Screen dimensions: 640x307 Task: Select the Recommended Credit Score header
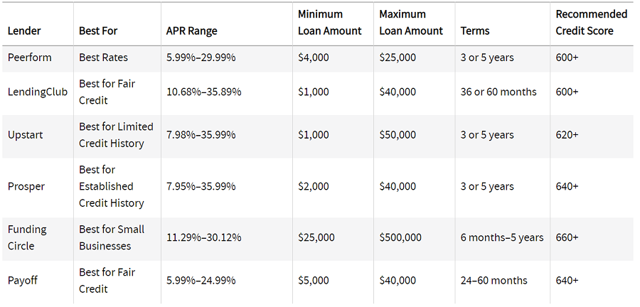(x=591, y=23)
